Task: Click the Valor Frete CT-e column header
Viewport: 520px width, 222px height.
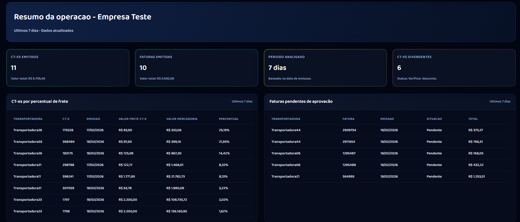Action: [132, 119]
